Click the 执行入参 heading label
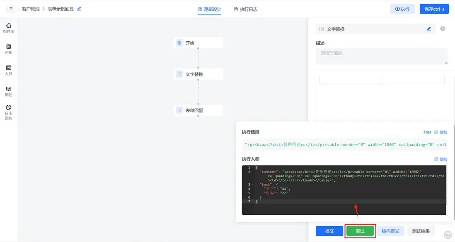Image resolution: width=455 pixels, height=242 pixels. tap(250, 159)
